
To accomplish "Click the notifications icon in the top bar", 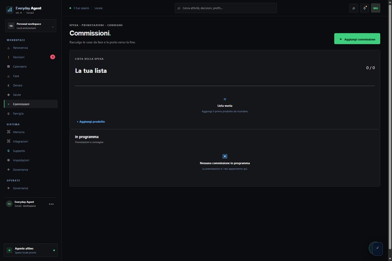I will (364, 8).
